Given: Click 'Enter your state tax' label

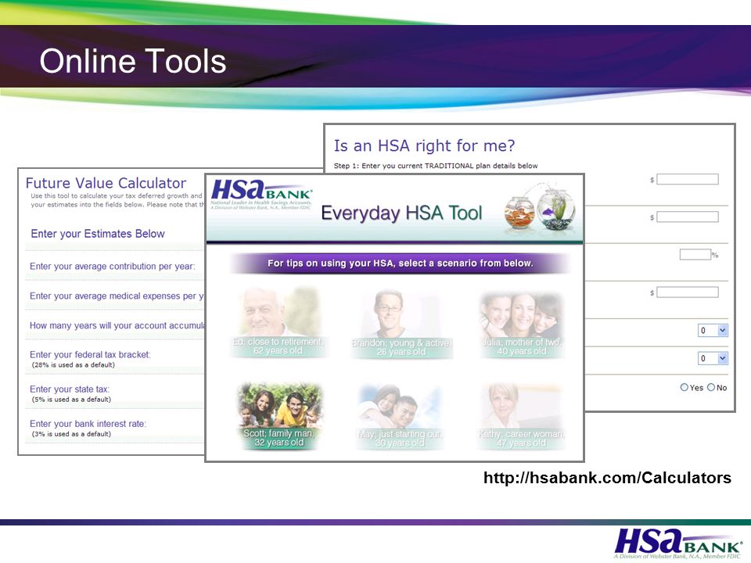Looking at the screenshot, I should (x=70, y=389).
